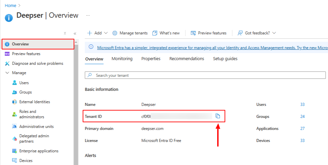Click the Delegated admin partners icon
Viewport: 328px width, 165px height.
14,139
